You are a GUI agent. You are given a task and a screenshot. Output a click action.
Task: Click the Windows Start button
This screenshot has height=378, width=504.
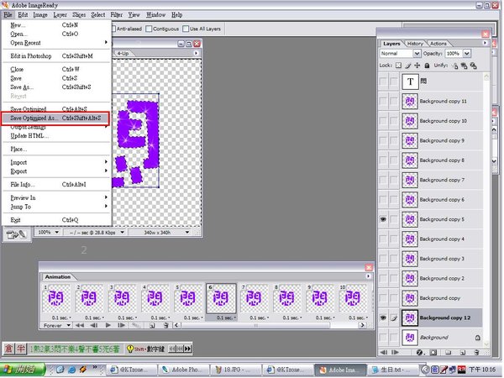tap(23, 370)
